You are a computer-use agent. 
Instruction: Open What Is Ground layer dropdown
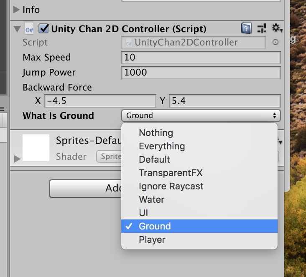(201, 116)
